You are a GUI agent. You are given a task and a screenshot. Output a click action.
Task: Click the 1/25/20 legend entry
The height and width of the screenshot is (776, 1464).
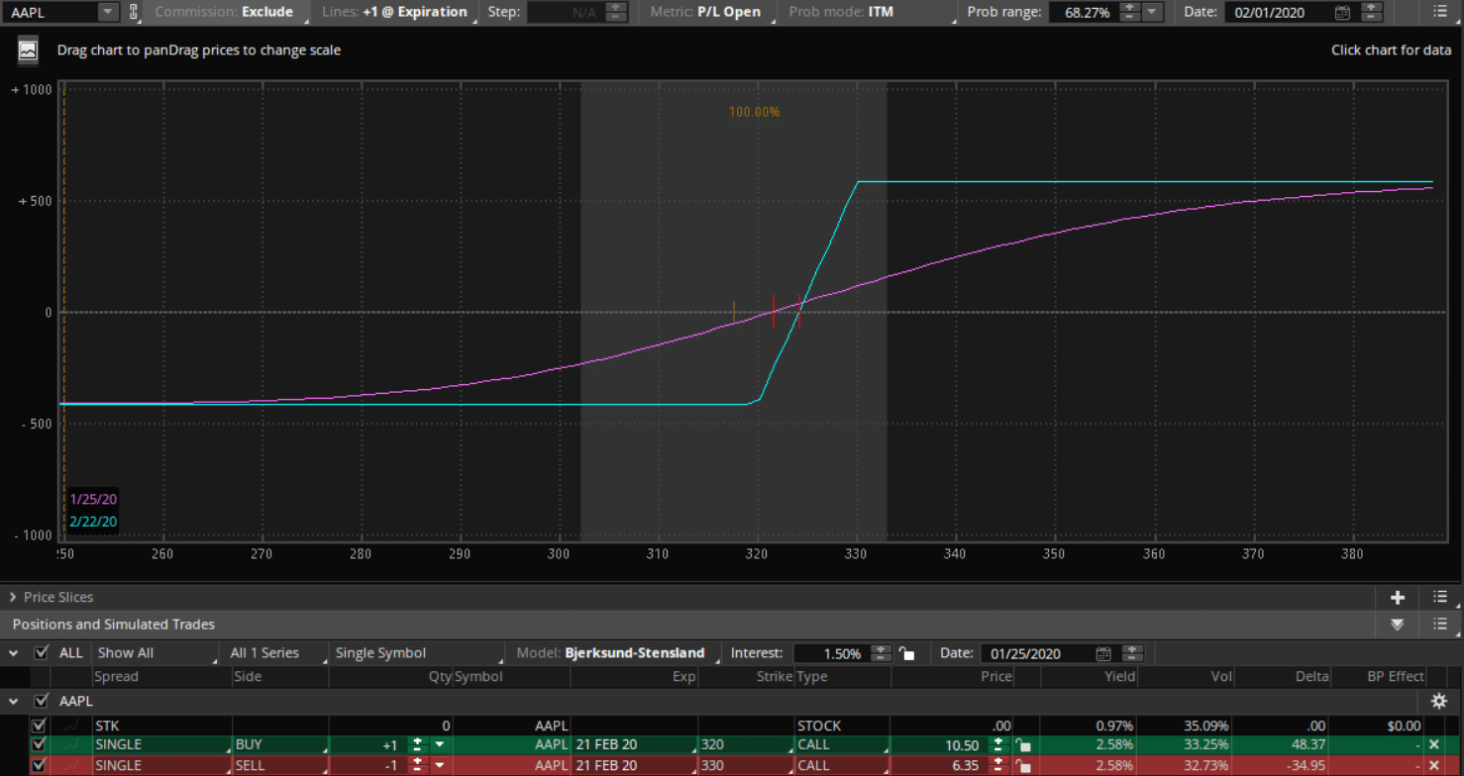pyautogui.click(x=92, y=499)
